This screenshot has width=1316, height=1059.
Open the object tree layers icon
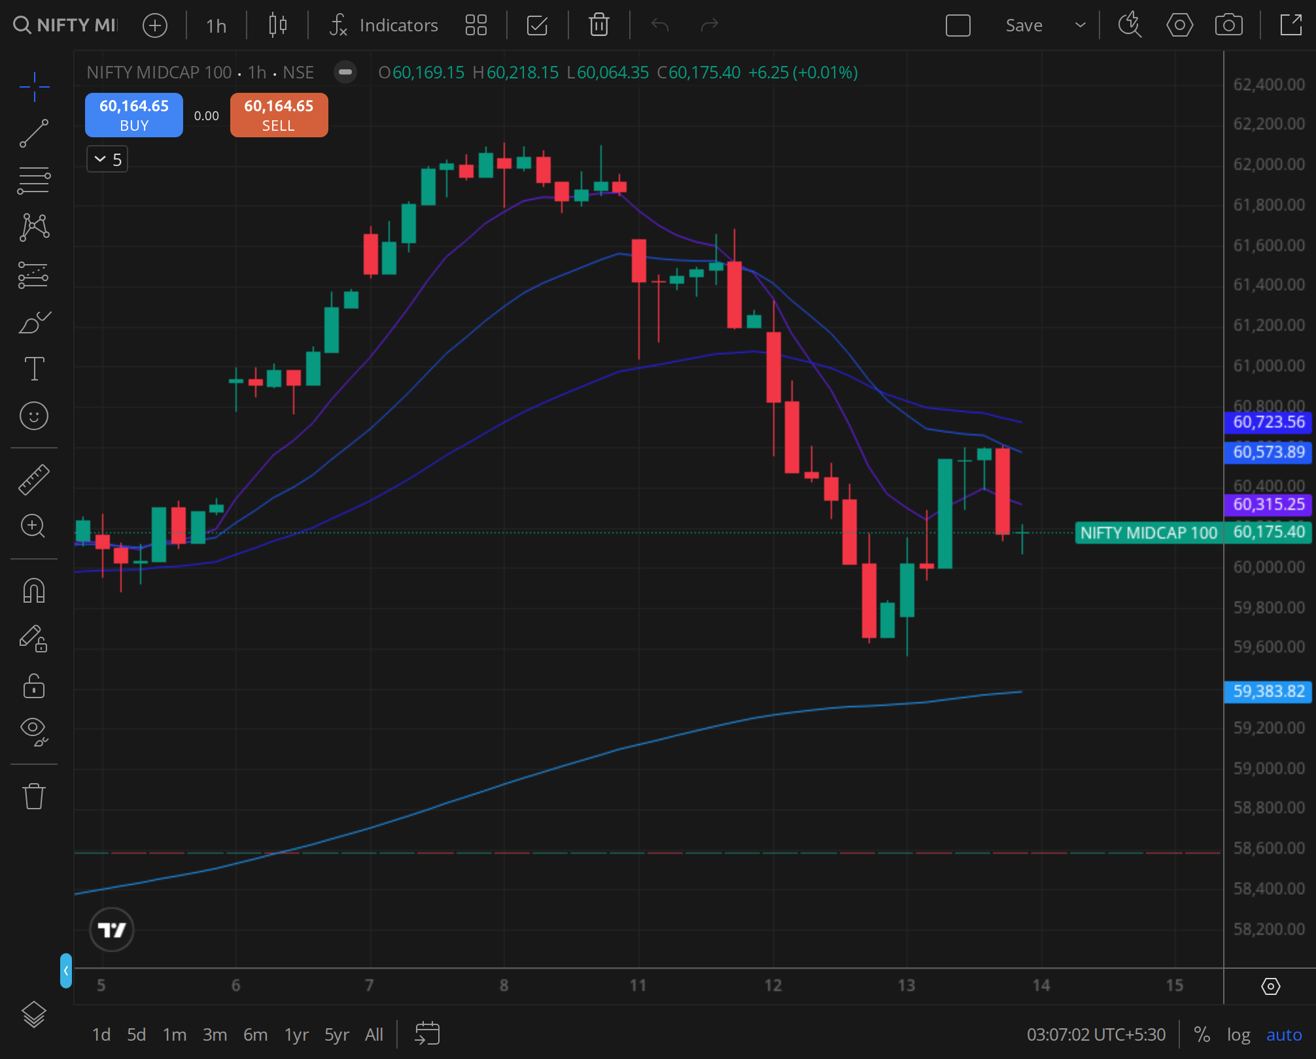click(x=34, y=1015)
